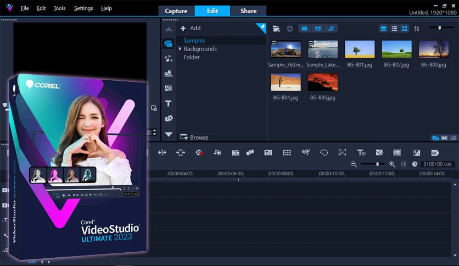This screenshot has height=266, width=459.
Task: Open the GIF Creator icon
Action: point(435,153)
